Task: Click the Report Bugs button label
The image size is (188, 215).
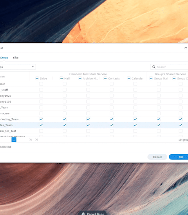Action: pos(95,214)
